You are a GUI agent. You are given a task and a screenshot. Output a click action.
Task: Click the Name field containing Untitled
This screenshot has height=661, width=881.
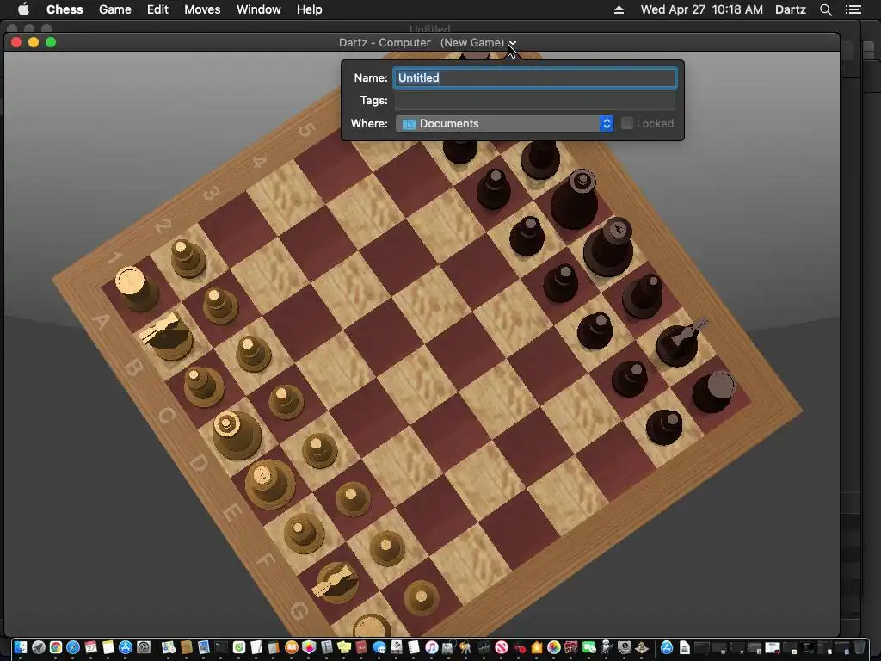(x=535, y=78)
